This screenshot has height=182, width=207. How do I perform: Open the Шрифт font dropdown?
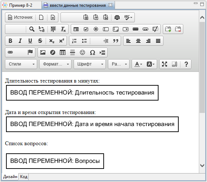pyautogui.click(x=90, y=64)
